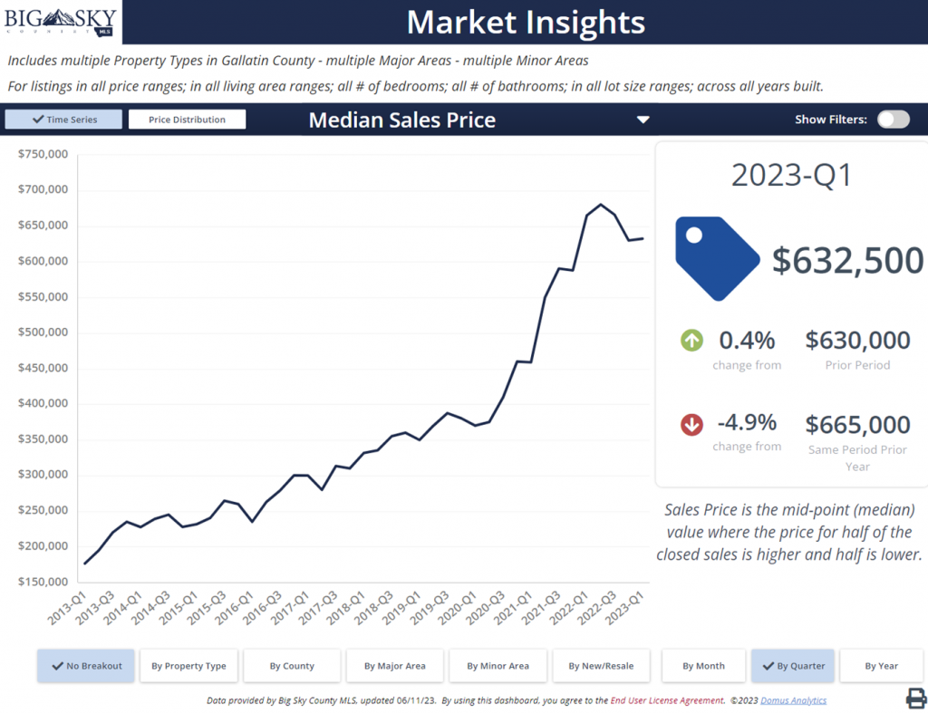Select the By Minor Area breakout
This screenshot has width=928, height=713.
point(498,665)
